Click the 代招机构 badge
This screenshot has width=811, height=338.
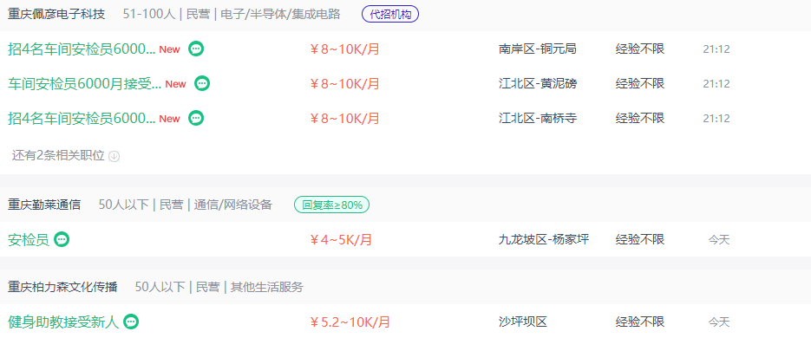click(x=390, y=14)
